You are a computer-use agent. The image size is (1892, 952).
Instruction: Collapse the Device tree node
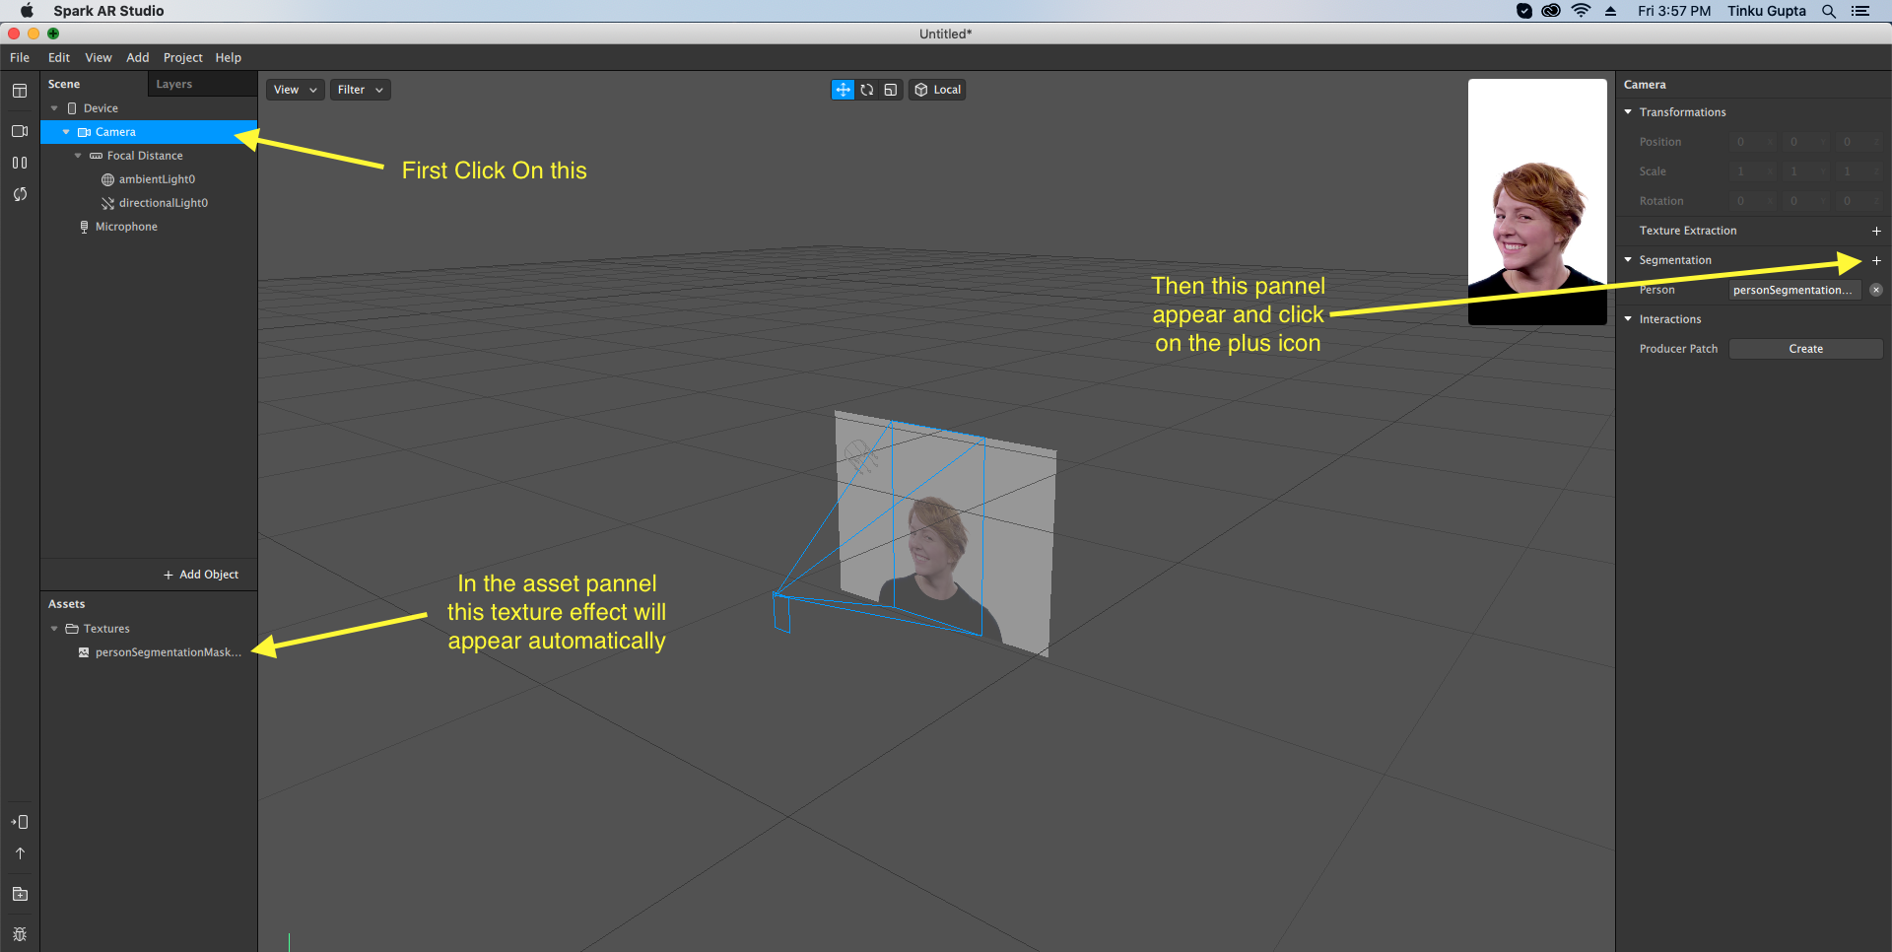[54, 108]
